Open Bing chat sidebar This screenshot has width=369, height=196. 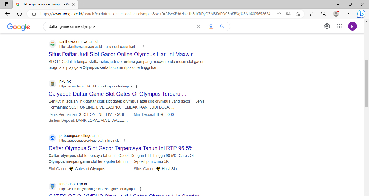[x=361, y=14]
